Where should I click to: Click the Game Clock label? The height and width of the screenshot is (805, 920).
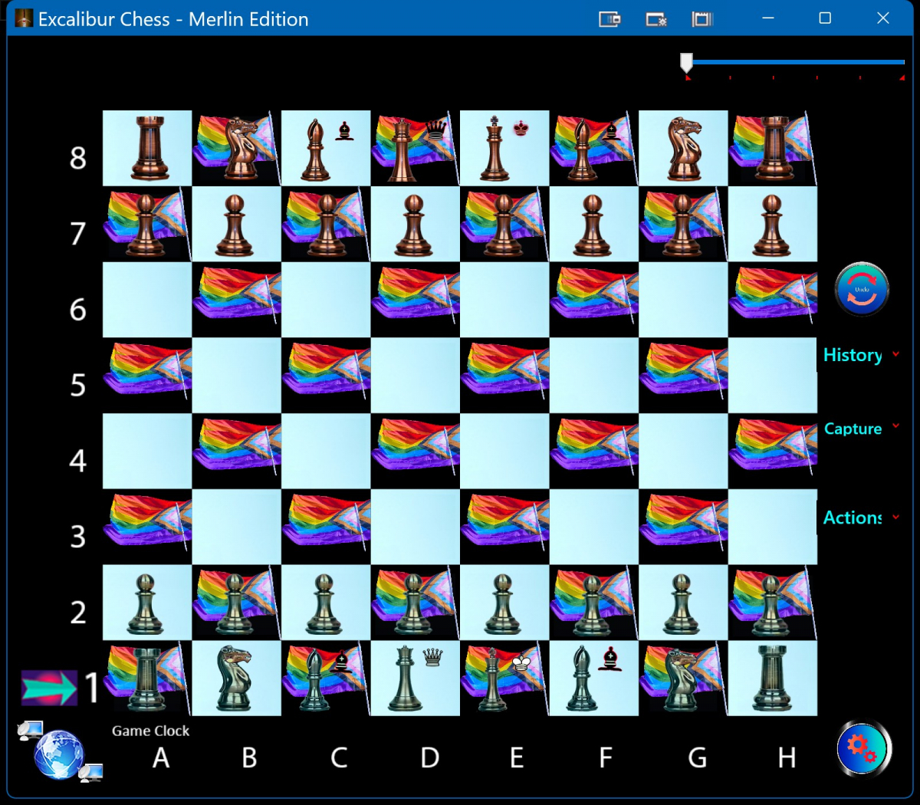tap(150, 731)
